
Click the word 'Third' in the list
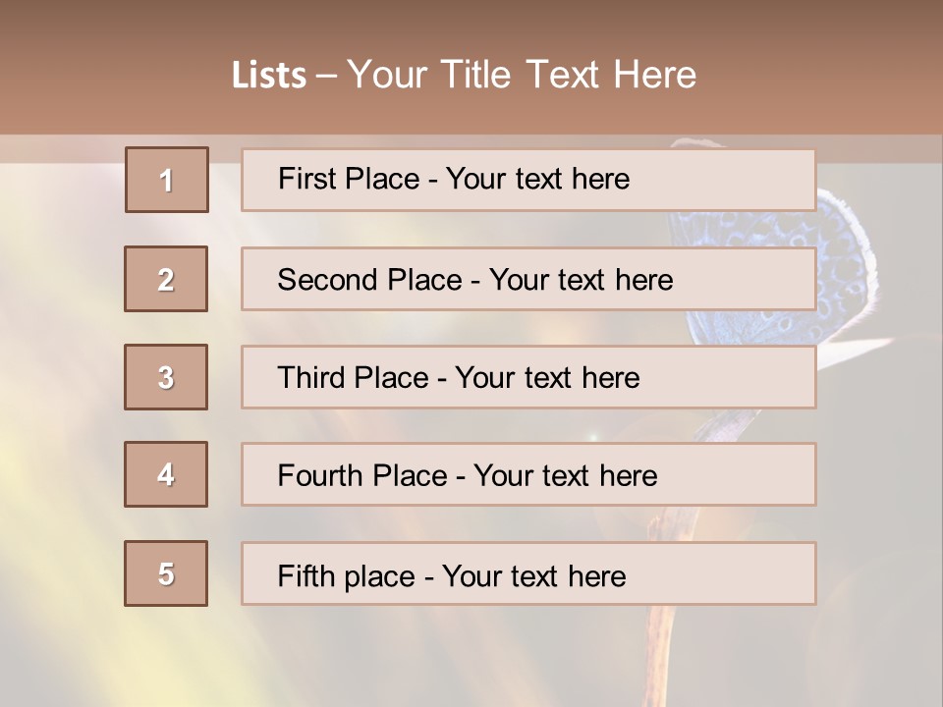point(312,378)
